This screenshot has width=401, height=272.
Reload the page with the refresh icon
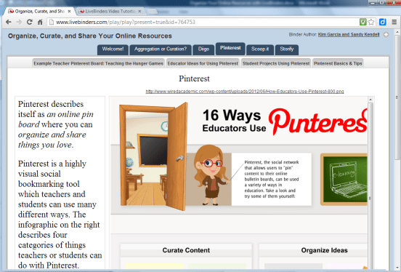click(30, 22)
